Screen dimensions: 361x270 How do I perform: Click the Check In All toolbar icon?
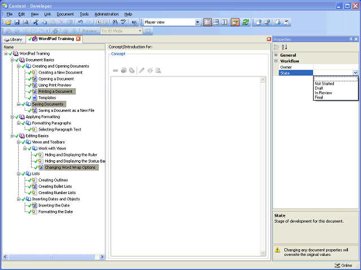click(x=267, y=22)
